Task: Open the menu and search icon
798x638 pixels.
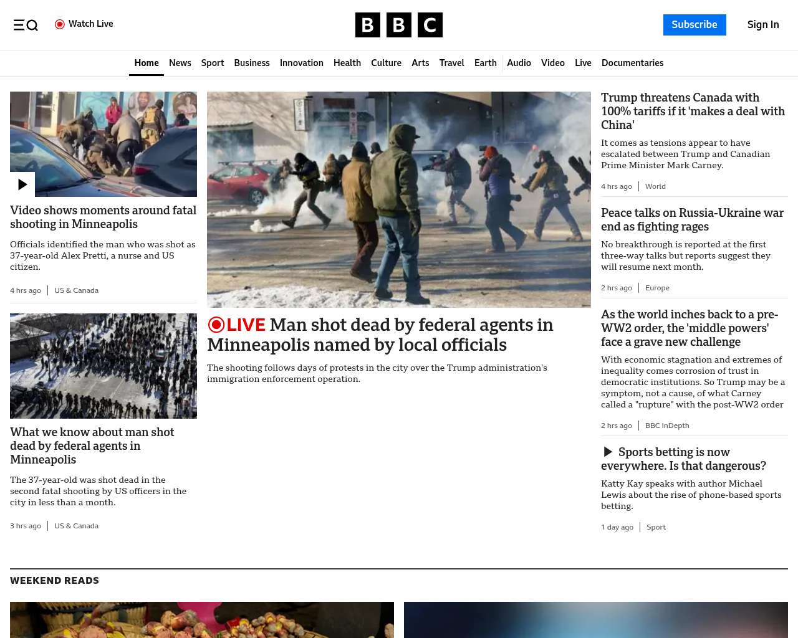Action: 26,25
